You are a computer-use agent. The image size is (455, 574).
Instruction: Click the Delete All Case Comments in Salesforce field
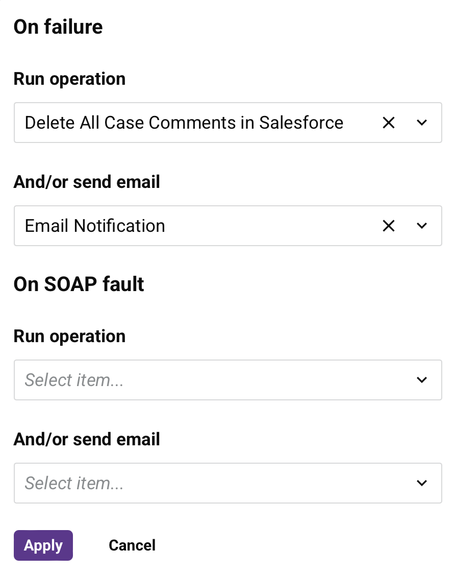click(x=184, y=123)
